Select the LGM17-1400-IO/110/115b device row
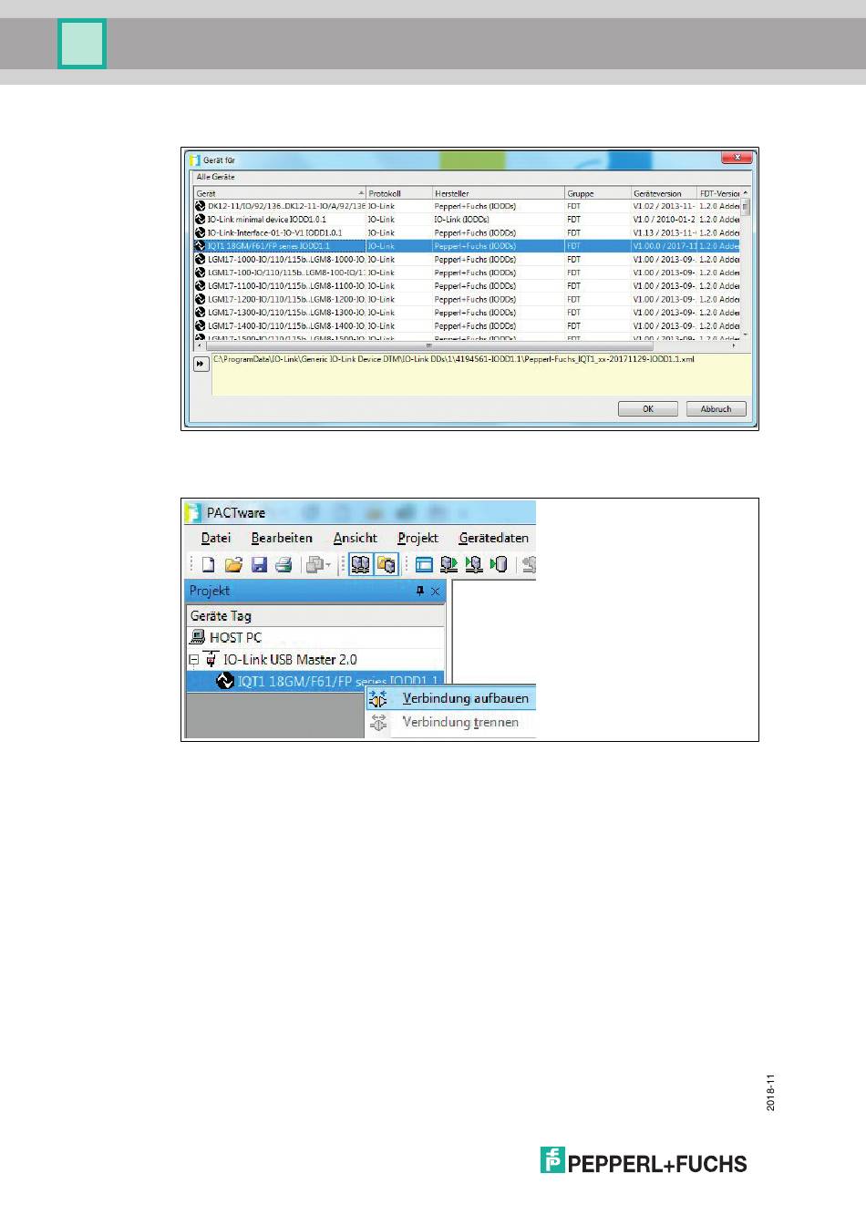 coord(467,325)
